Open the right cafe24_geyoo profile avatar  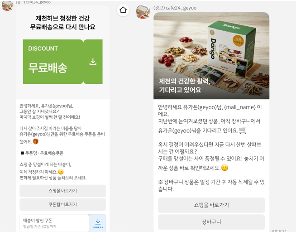143,12
